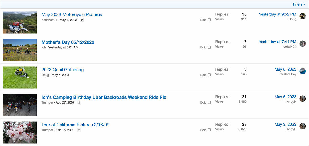The image size is (309, 146).
Task: Check the box for May 2023 Motorcycle Pictures
Action: 209,20
